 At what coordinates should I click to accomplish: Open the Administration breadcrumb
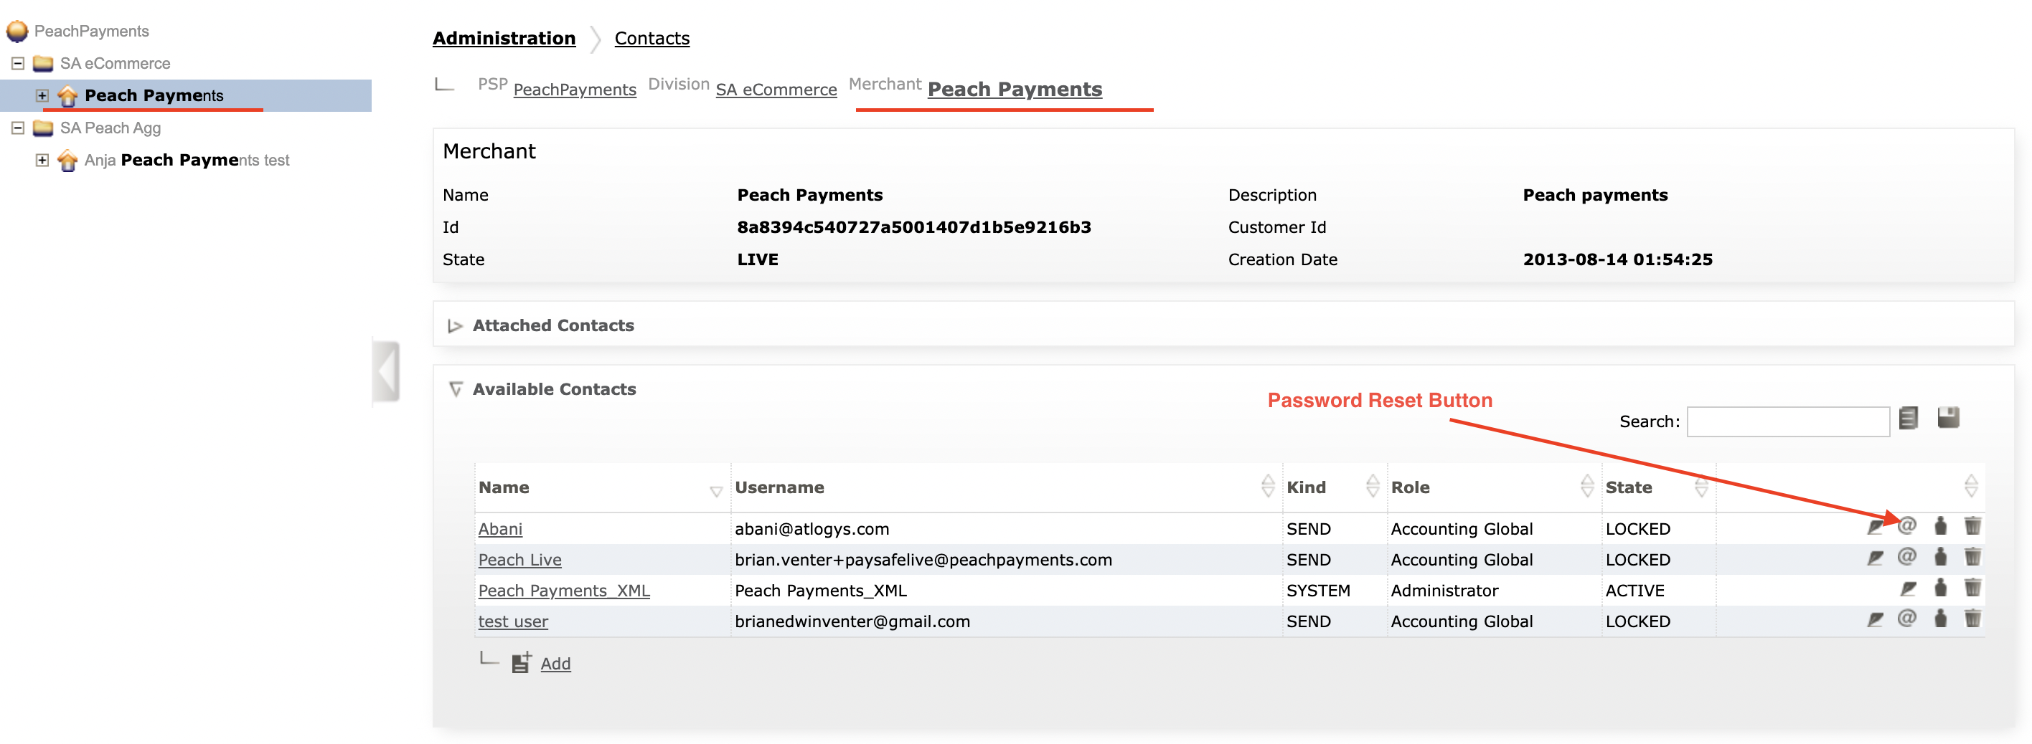[504, 38]
